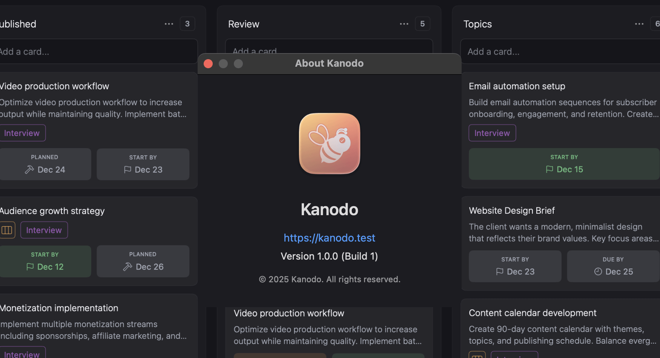
Task: Click the Kanodo bee app icon
Action: point(329,144)
